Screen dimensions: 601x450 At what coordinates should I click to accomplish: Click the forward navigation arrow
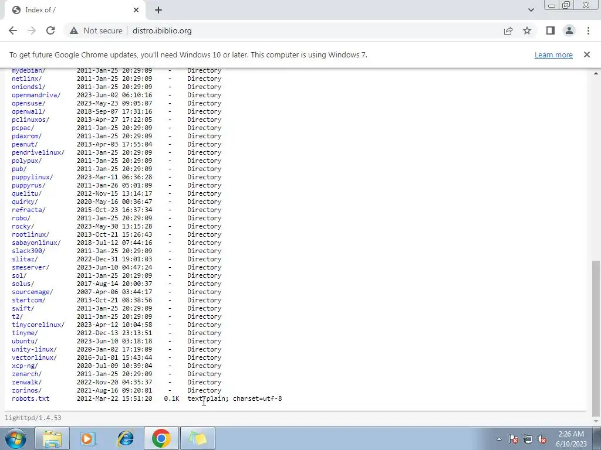click(32, 30)
